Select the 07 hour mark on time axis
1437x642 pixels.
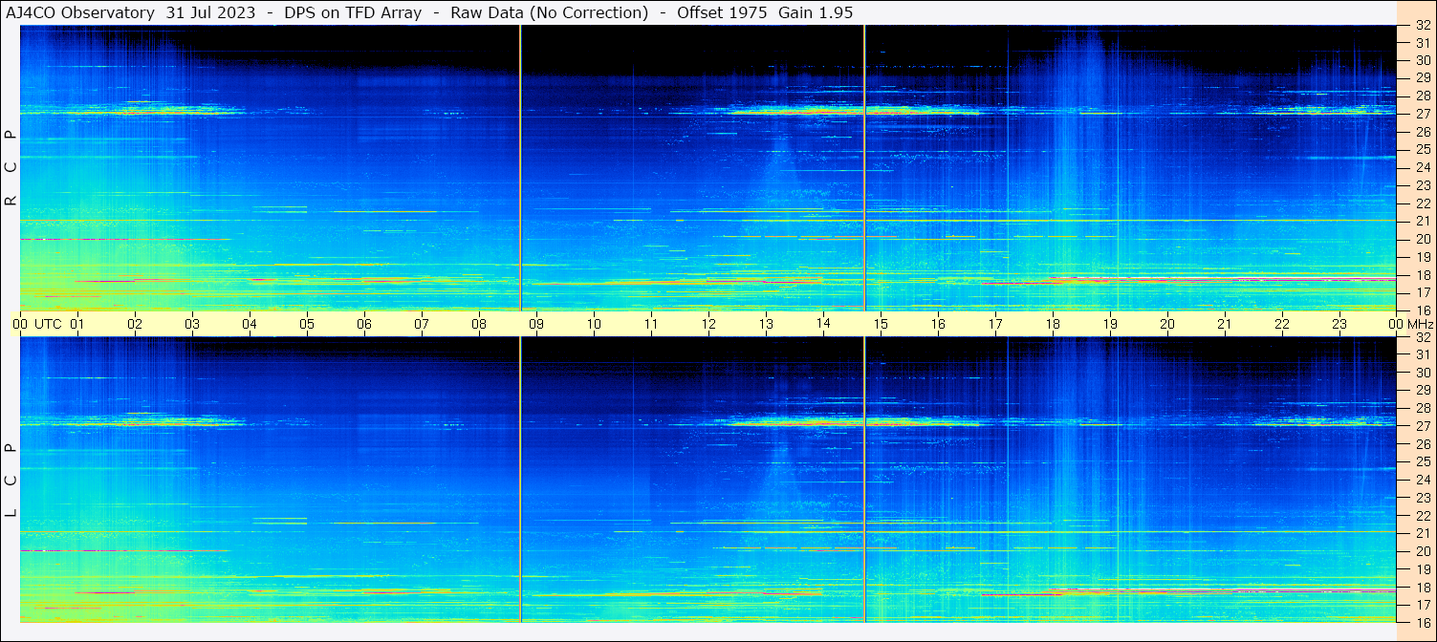click(422, 324)
